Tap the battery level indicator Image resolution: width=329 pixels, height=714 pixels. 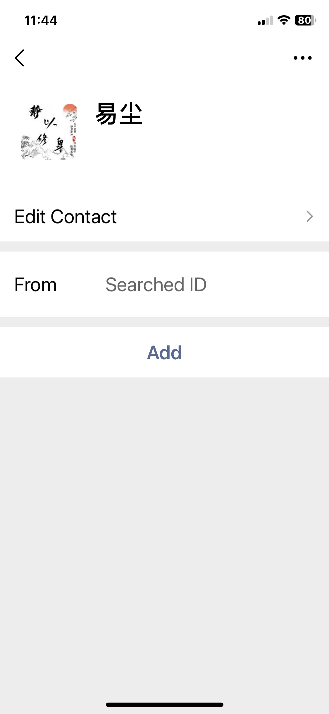(x=305, y=20)
